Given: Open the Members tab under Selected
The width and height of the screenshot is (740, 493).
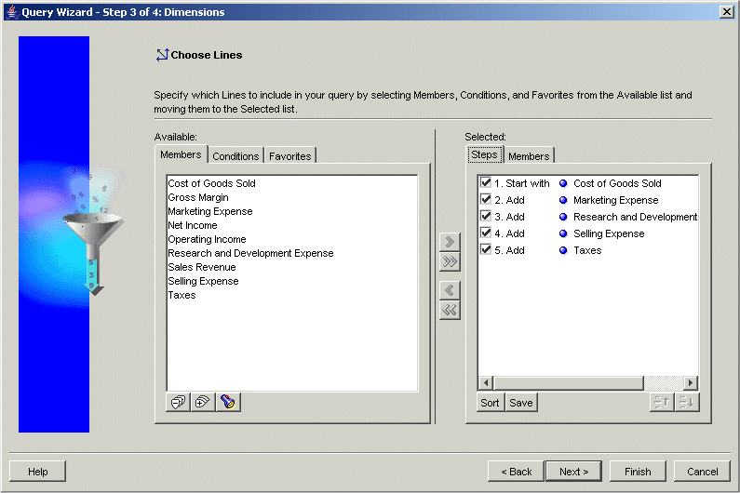Looking at the screenshot, I should [529, 156].
